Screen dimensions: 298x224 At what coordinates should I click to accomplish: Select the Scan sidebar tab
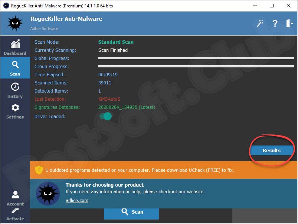click(15, 68)
